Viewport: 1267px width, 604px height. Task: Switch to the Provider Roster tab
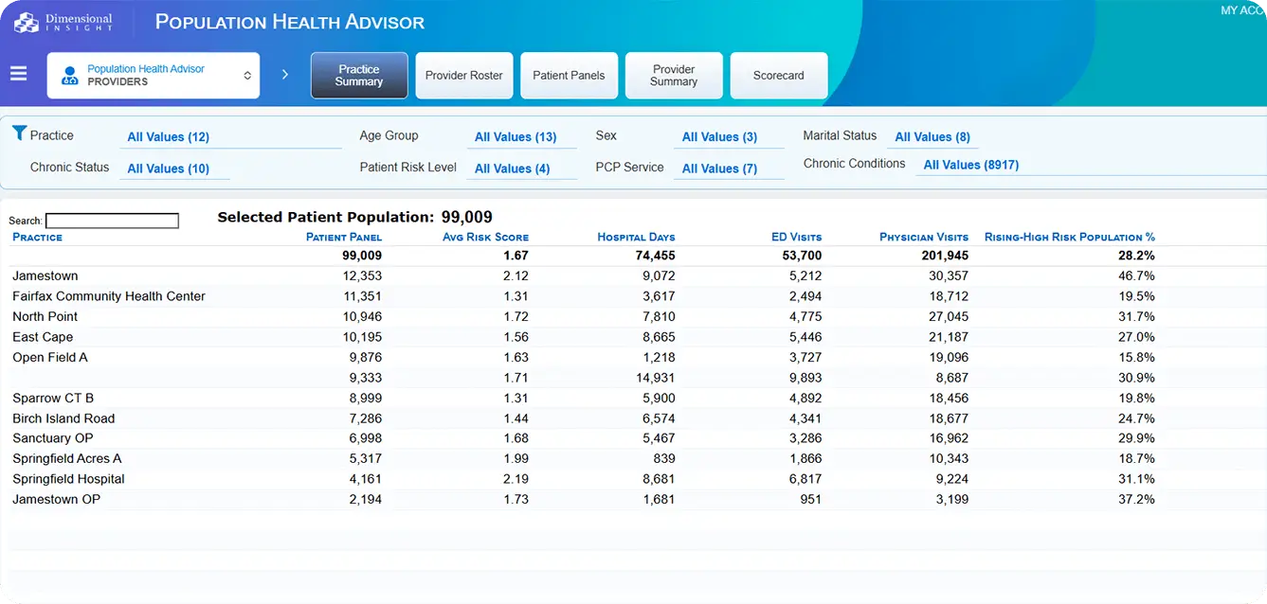463,76
